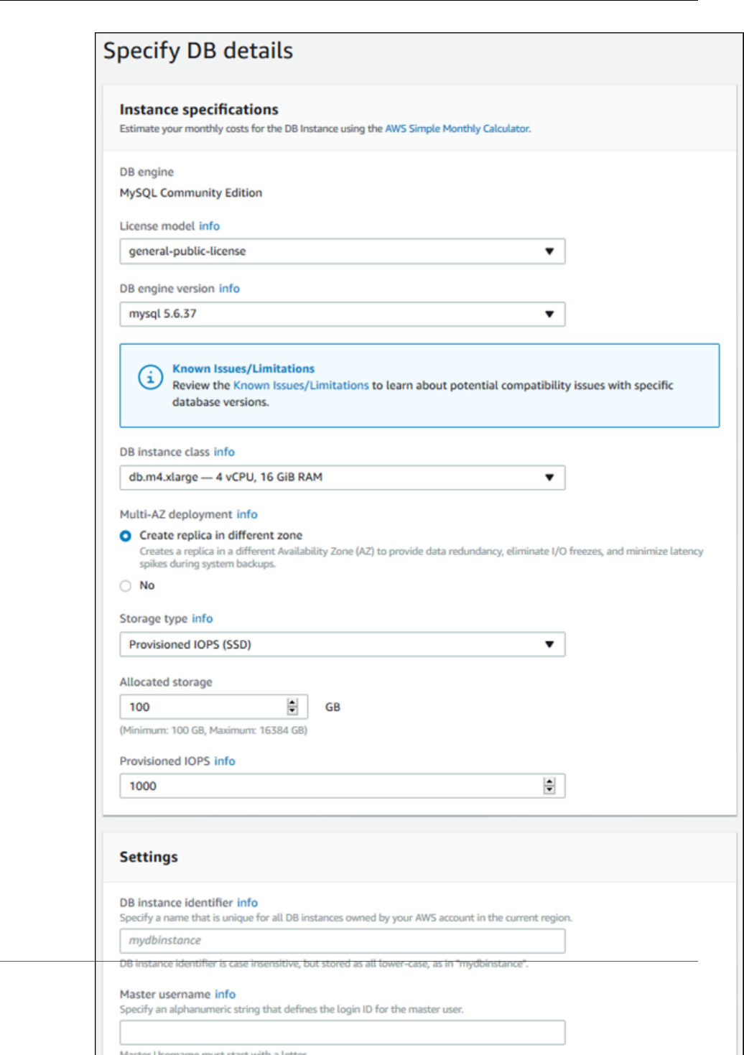Expand the DB instance class dropdown
Viewport: 744px width, 1055px height.
tap(342, 478)
